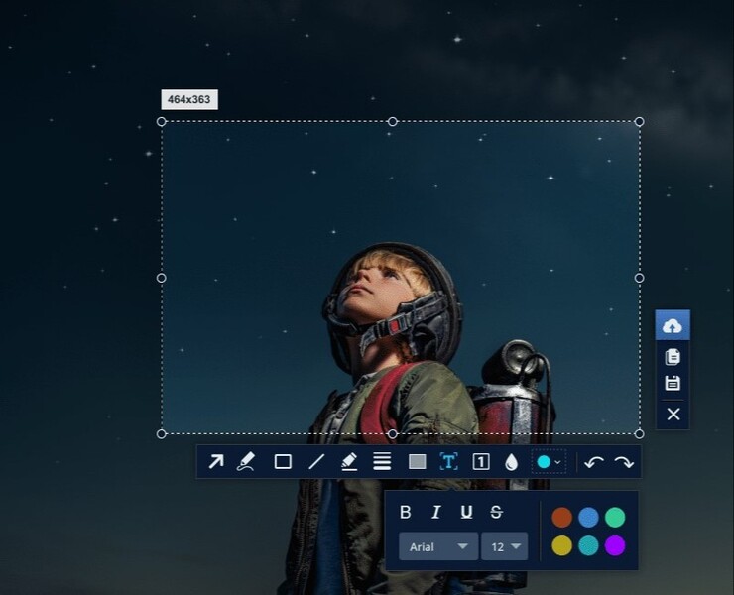Open the line thickness options
Viewport: 734px width, 595px height.
[382, 462]
